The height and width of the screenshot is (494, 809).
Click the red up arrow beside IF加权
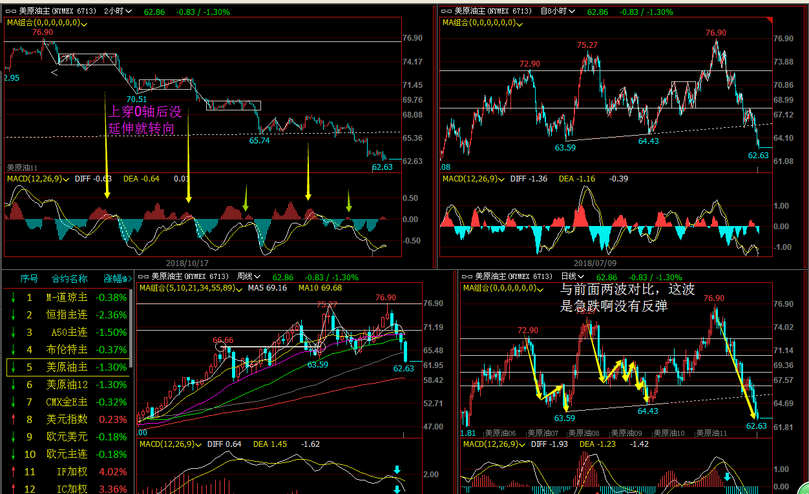(12, 471)
